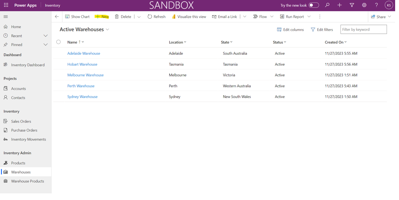Select all rows using header radio circle

click(59, 42)
